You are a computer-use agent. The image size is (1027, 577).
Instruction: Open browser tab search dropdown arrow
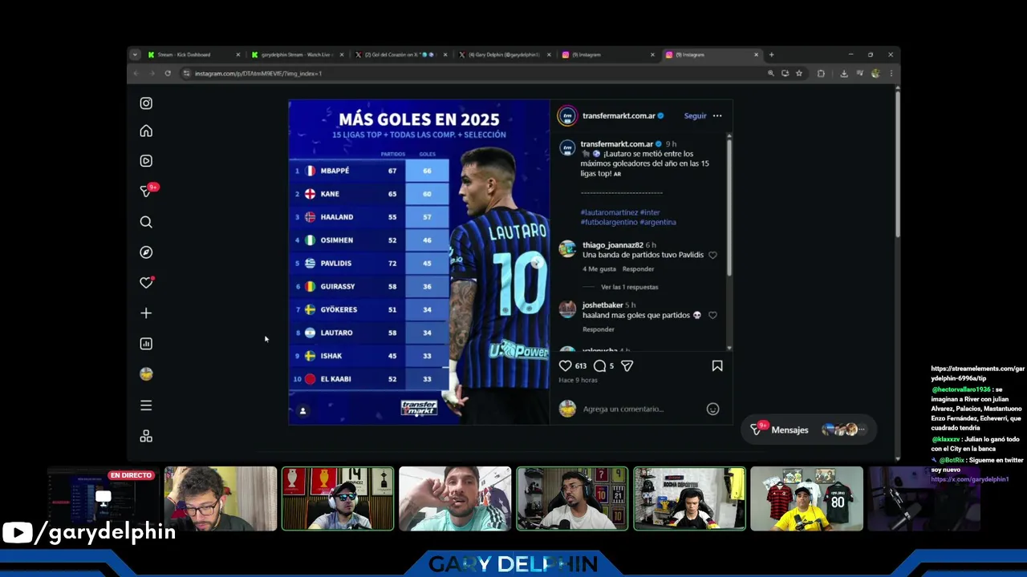[135, 54]
